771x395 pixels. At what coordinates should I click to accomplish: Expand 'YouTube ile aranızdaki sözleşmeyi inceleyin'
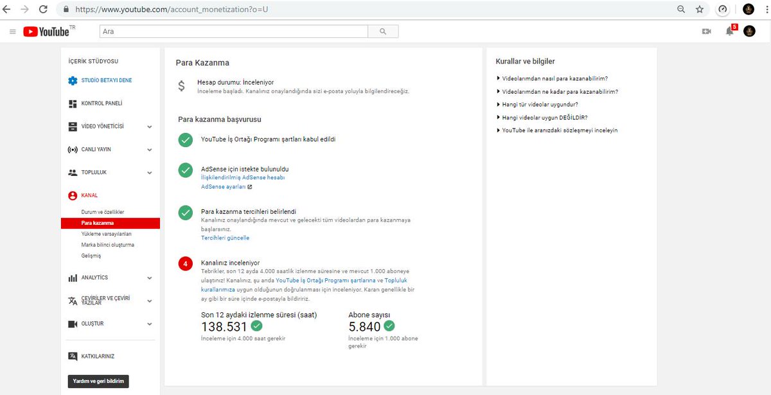point(557,130)
